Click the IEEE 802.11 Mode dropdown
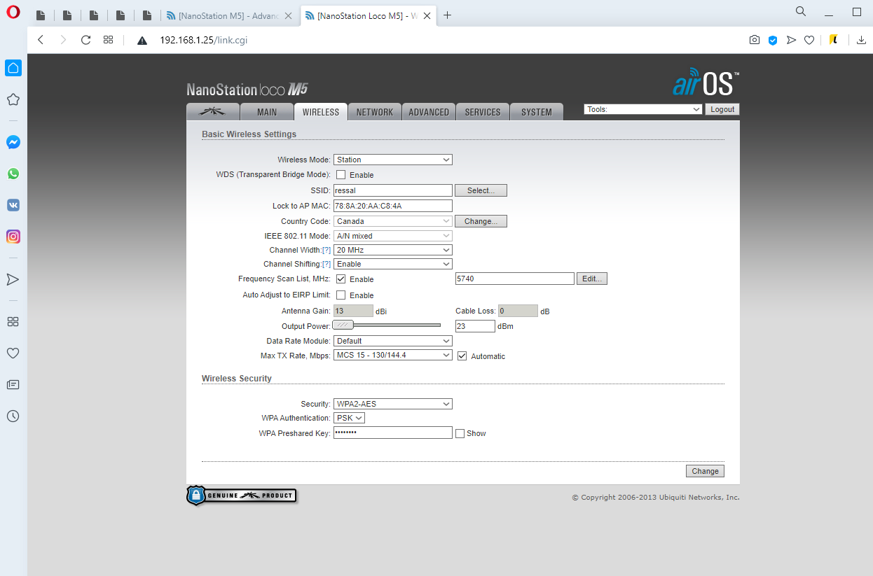This screenshot has height=576, width=873. (x=393, y=236)
